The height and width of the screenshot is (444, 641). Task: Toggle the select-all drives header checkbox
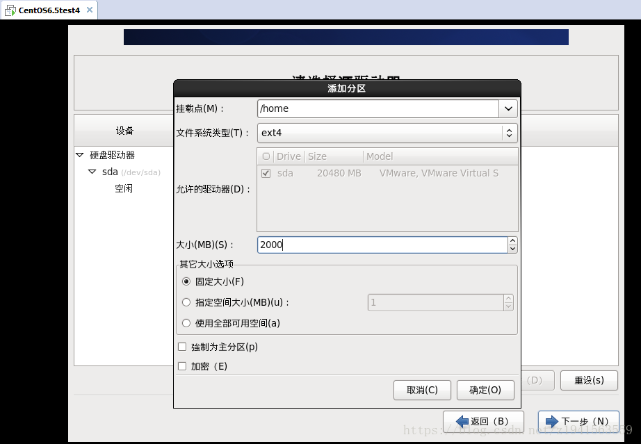click(266, 156)
